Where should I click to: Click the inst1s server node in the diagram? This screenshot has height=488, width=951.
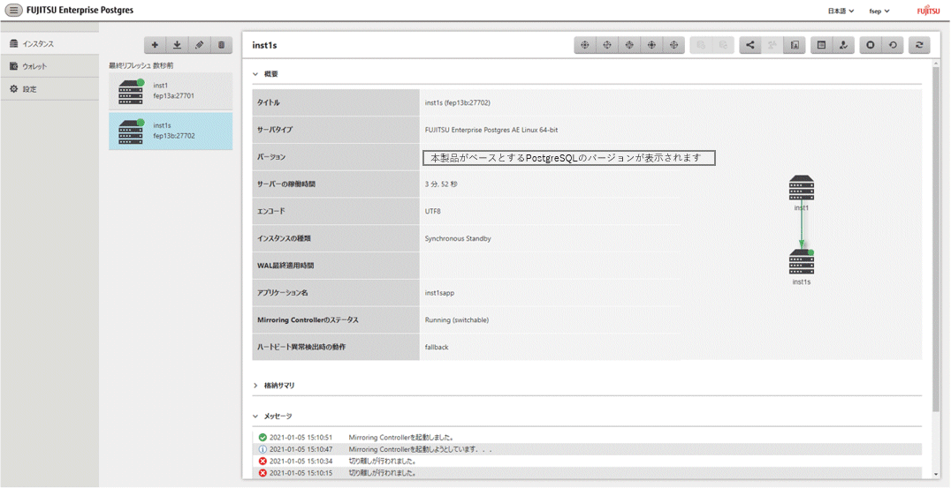[802, 261]
